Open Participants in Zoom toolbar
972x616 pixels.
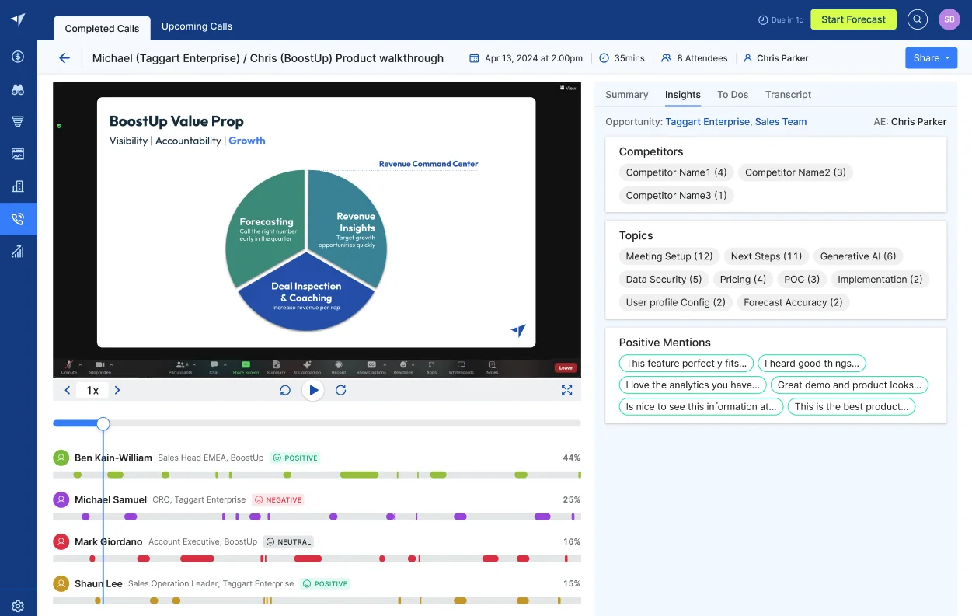click(x=181, y=367)
